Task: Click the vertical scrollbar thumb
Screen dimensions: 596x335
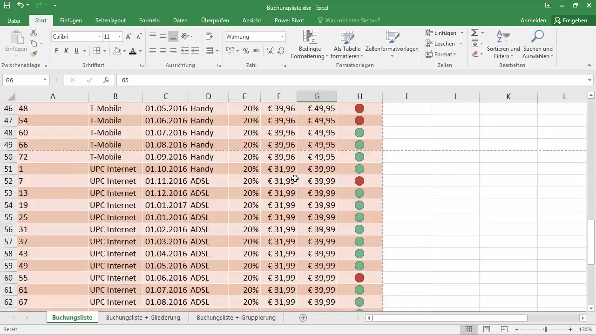Action: pyautogui.click(x=591, y=242)
